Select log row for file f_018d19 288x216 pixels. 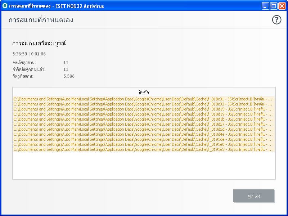(144, 114)
